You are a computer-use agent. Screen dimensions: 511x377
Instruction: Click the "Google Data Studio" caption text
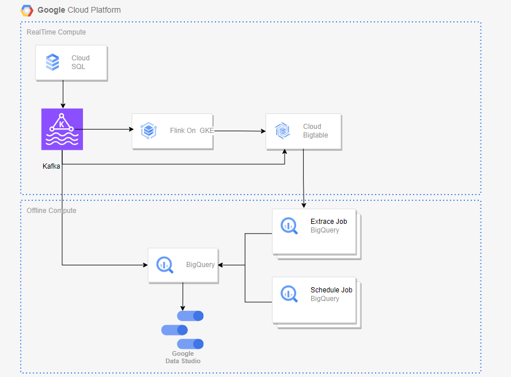tap(183, 357)
